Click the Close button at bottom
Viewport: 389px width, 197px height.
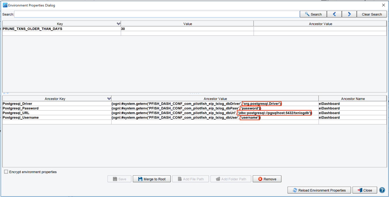365,190
